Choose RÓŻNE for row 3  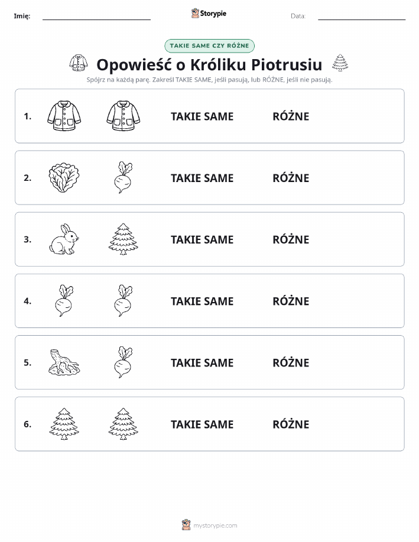291,239
